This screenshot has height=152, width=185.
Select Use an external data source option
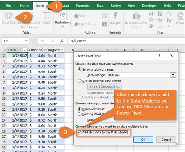[x=79, y=81]
